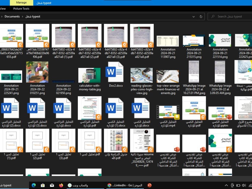Select the سيرة ذاتية resume pdf file
The image size is (252, 189).
[x=142, y=148]
